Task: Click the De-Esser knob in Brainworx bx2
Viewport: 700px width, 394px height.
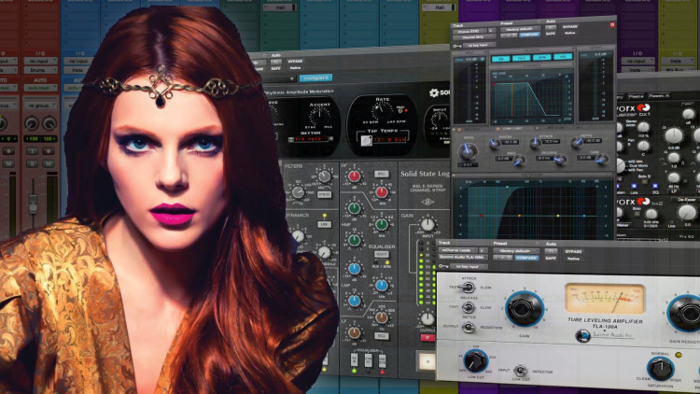Action: click(687, 213)
